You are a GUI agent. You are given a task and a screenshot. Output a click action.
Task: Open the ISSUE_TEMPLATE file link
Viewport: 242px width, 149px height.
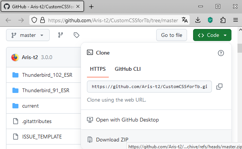coord(42,137)
